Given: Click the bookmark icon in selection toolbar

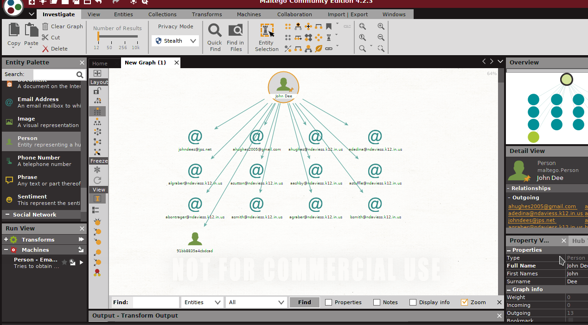Looking at the screenshot, I should (x=329, y=26).
